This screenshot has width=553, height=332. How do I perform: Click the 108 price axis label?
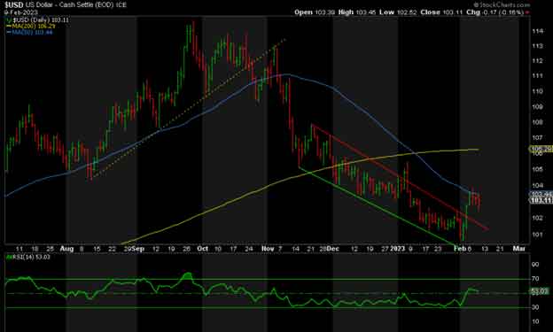(537, 122)
